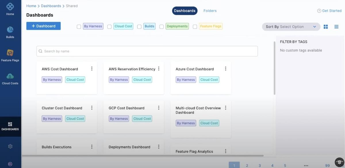Click the Harness Home logo icon
Screen dimensions: 345x168
click(10, 6)
